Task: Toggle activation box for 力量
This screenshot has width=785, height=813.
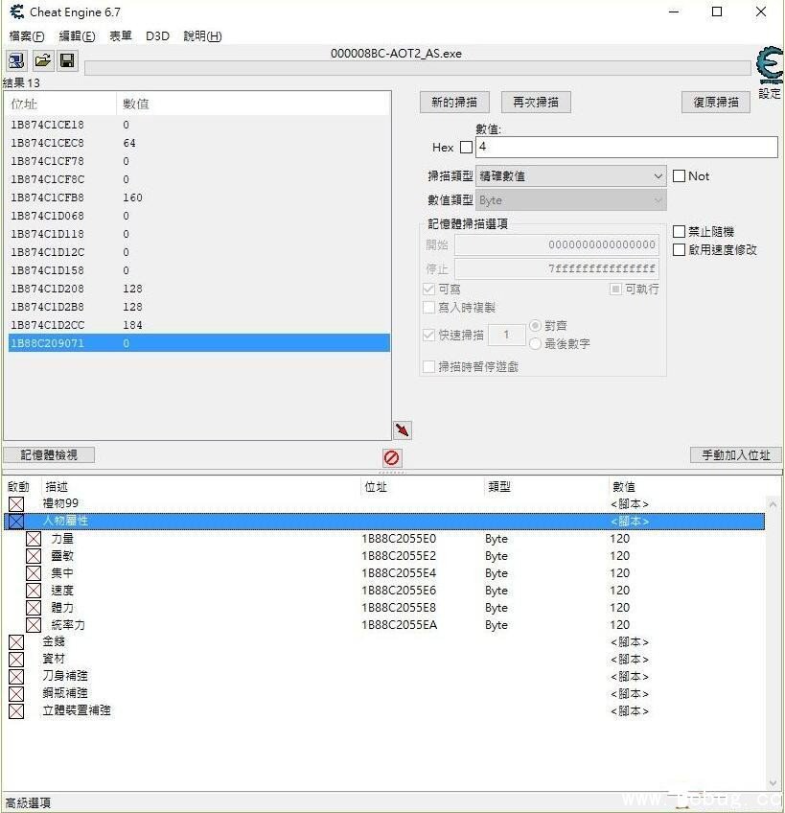Action: [34, 539]
